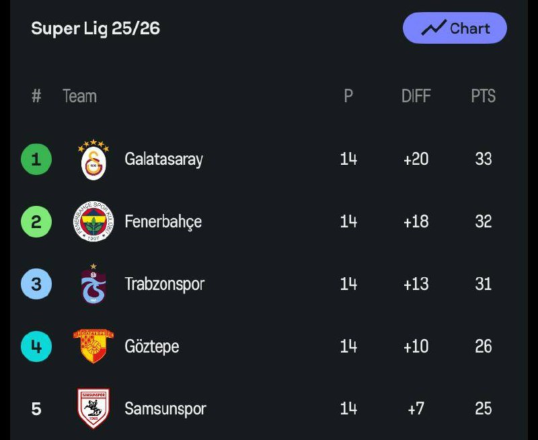Click the Fenerbahçe club crest
The width and height of the screenshot is (538, 440).
tap(93, 221)
